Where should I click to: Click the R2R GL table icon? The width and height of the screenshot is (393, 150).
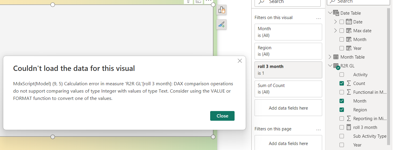336,66
